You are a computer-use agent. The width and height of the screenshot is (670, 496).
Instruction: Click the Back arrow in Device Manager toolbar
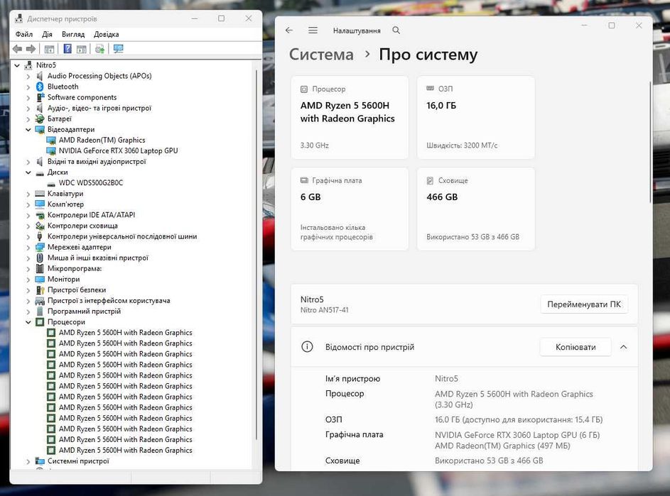click(18, 49)
